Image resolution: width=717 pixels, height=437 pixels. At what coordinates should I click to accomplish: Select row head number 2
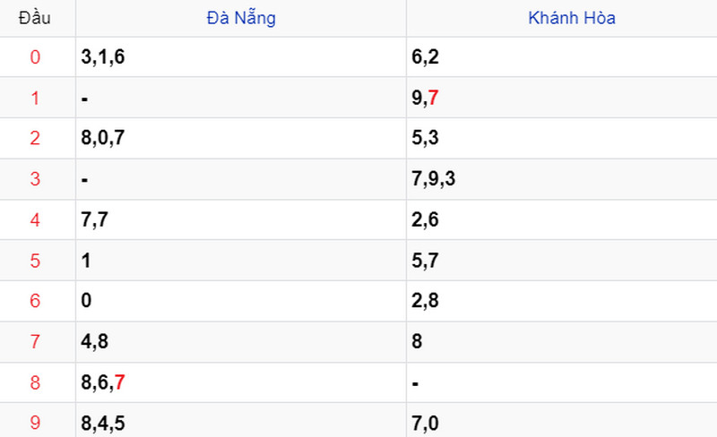coord(35,138)
